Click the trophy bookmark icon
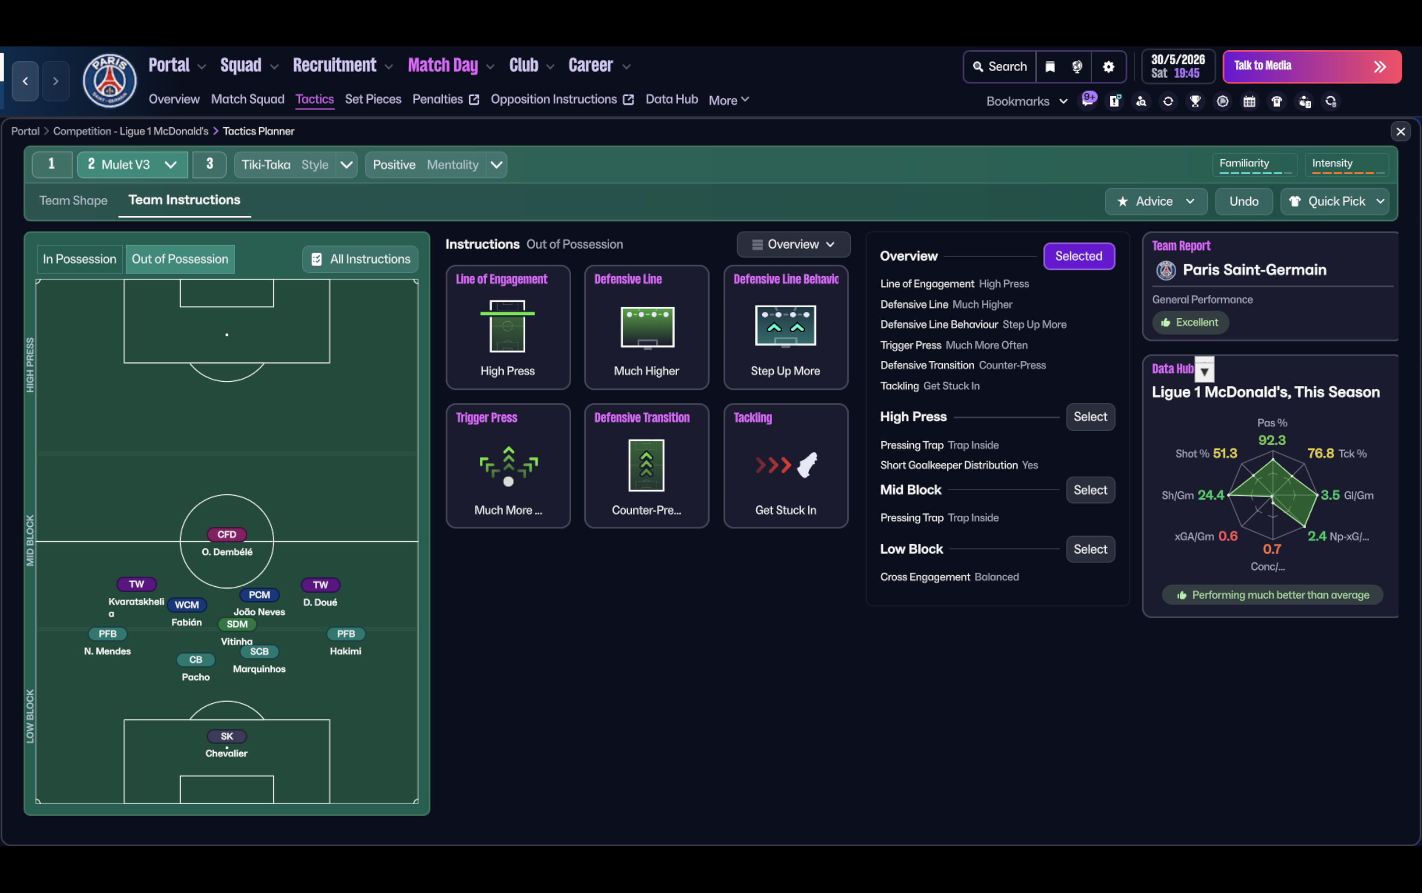This screenshot has width=1422, height=893. coord(1195,101)
